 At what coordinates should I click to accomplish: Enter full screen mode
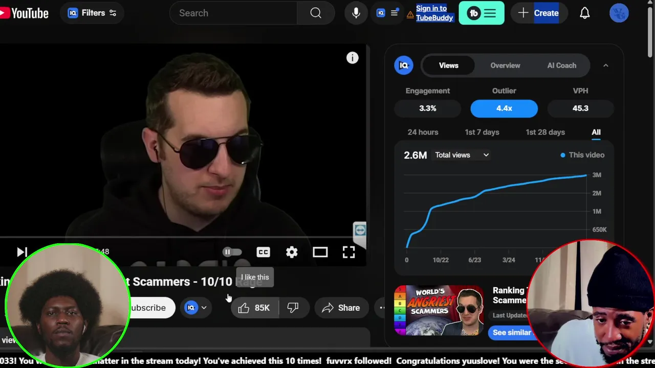[349, 252]
